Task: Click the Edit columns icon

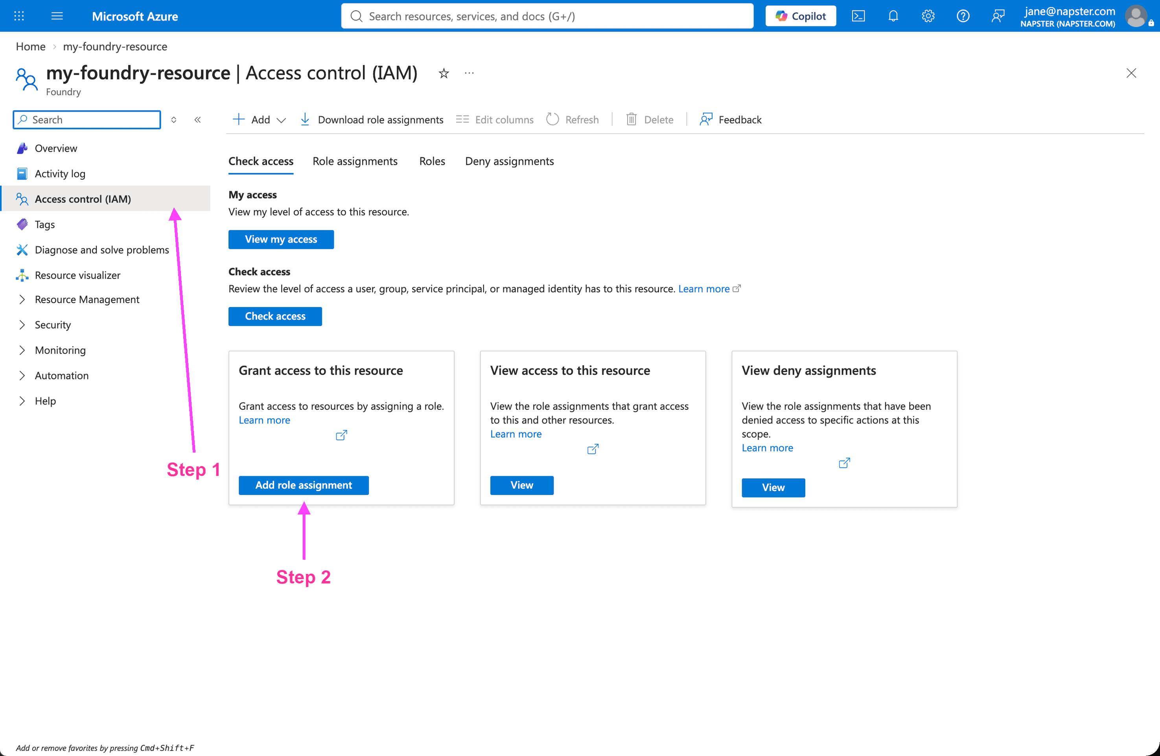Action: click(462, 120)
